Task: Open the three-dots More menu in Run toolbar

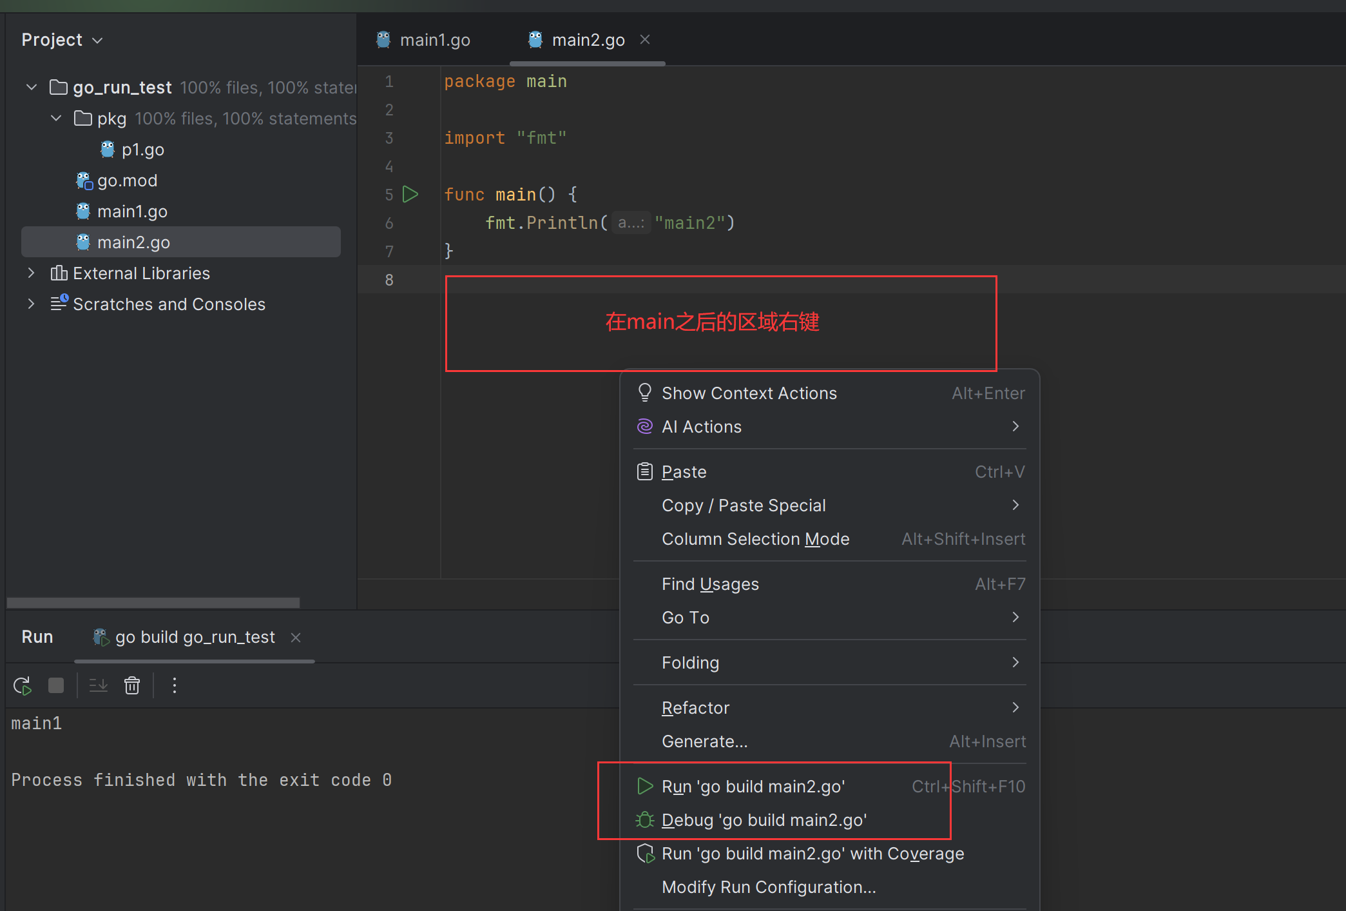Action: pos(175,685)
